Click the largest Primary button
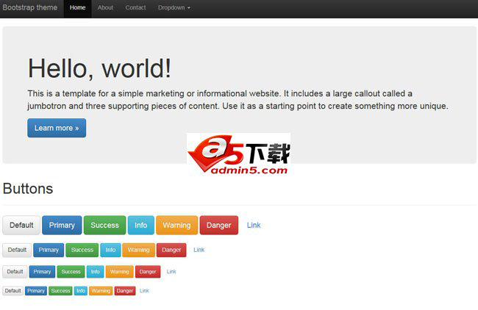Screen dimensions: 478x310 62,226
